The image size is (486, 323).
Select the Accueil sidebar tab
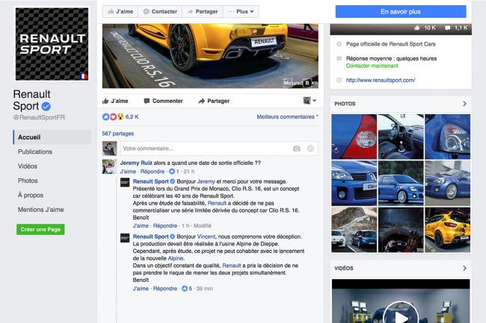(52, 137)
